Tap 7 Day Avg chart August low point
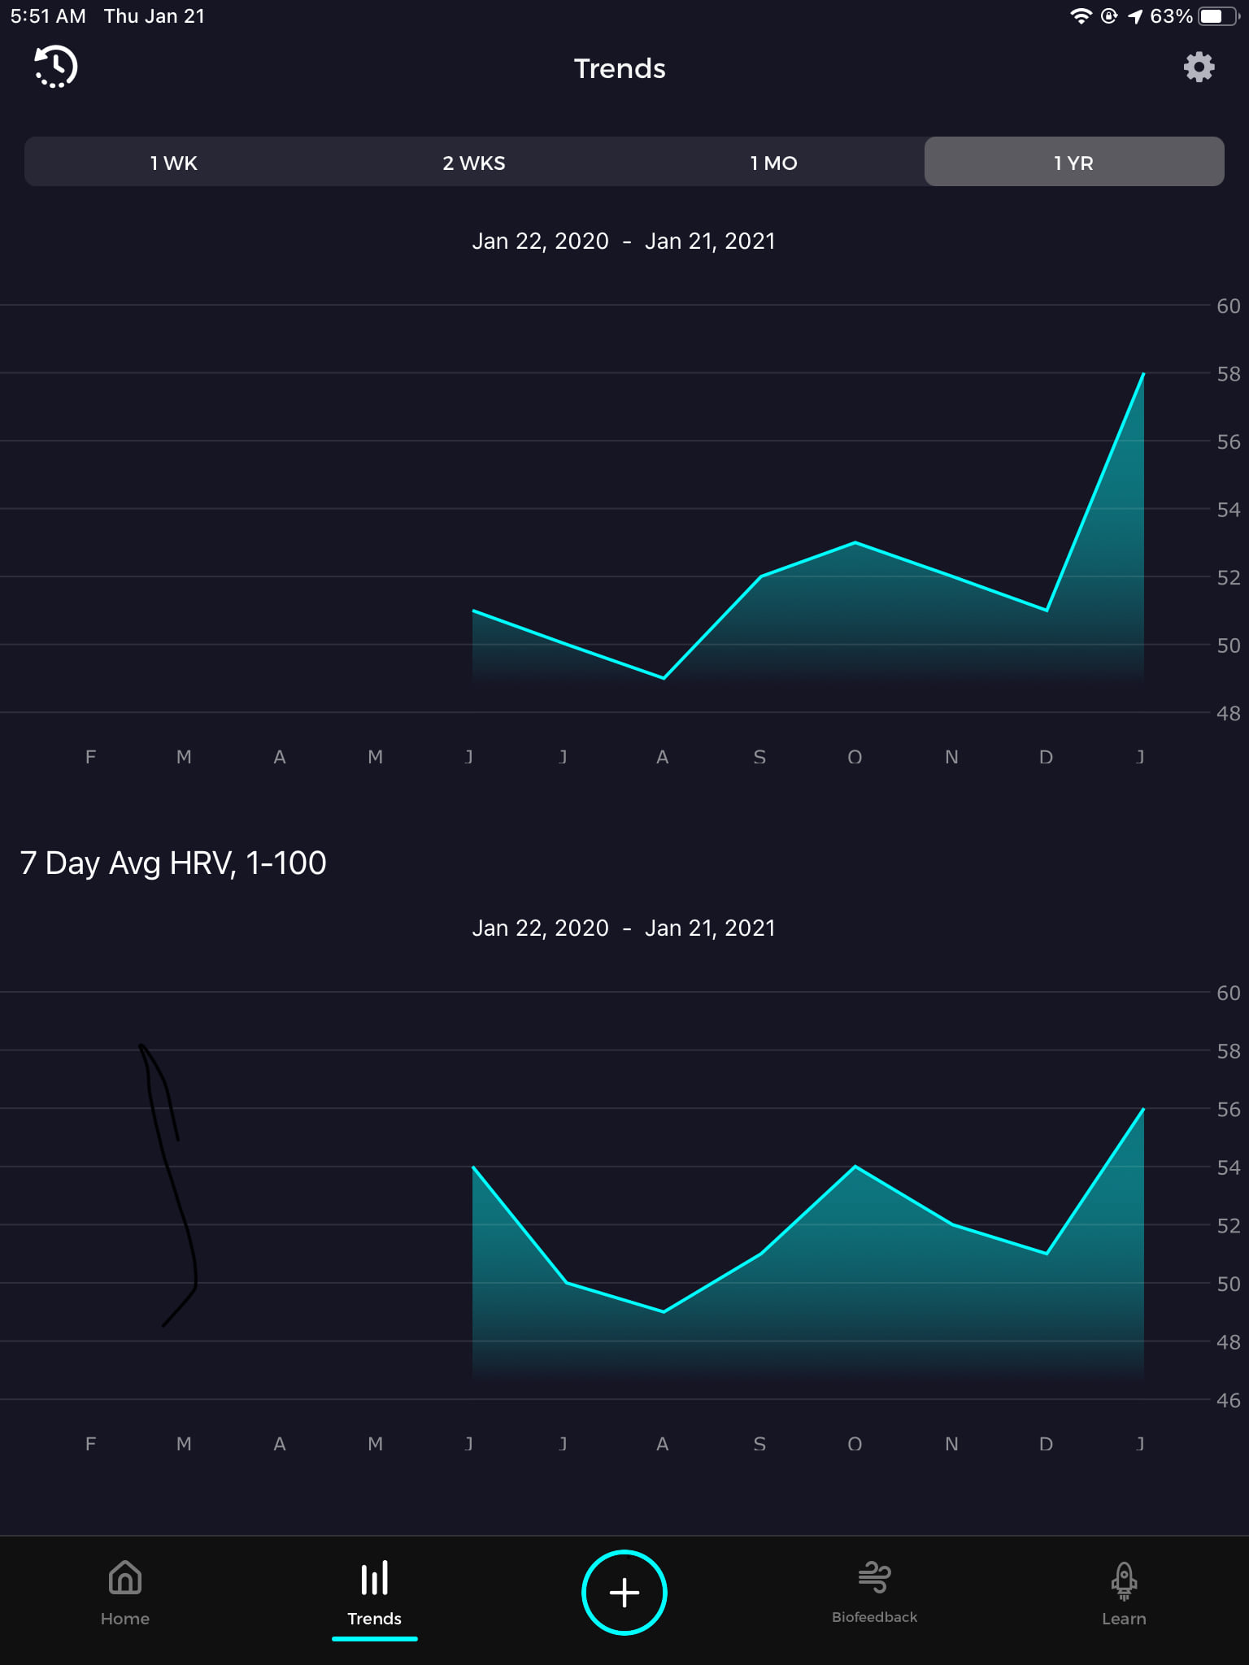The height and width of the screenshot is (1665, 1249). point(664,1311)
